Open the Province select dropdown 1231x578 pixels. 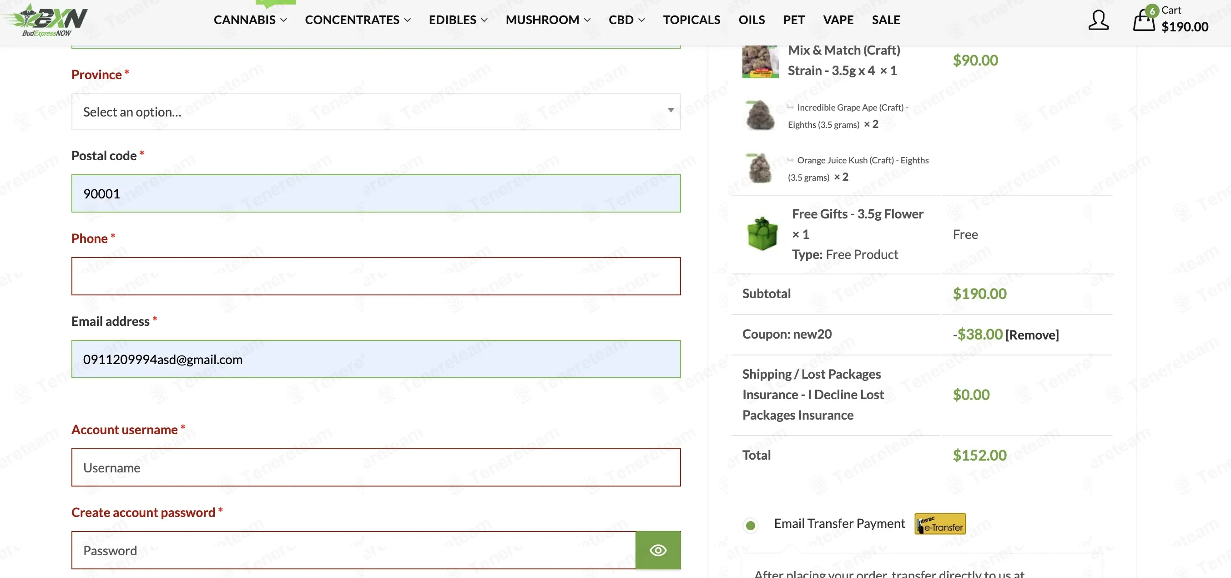tap(376, 112)
